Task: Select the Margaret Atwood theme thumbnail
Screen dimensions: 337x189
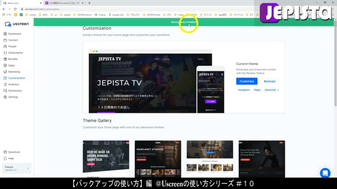Action: pyautogui.click(x=158, y=159)
